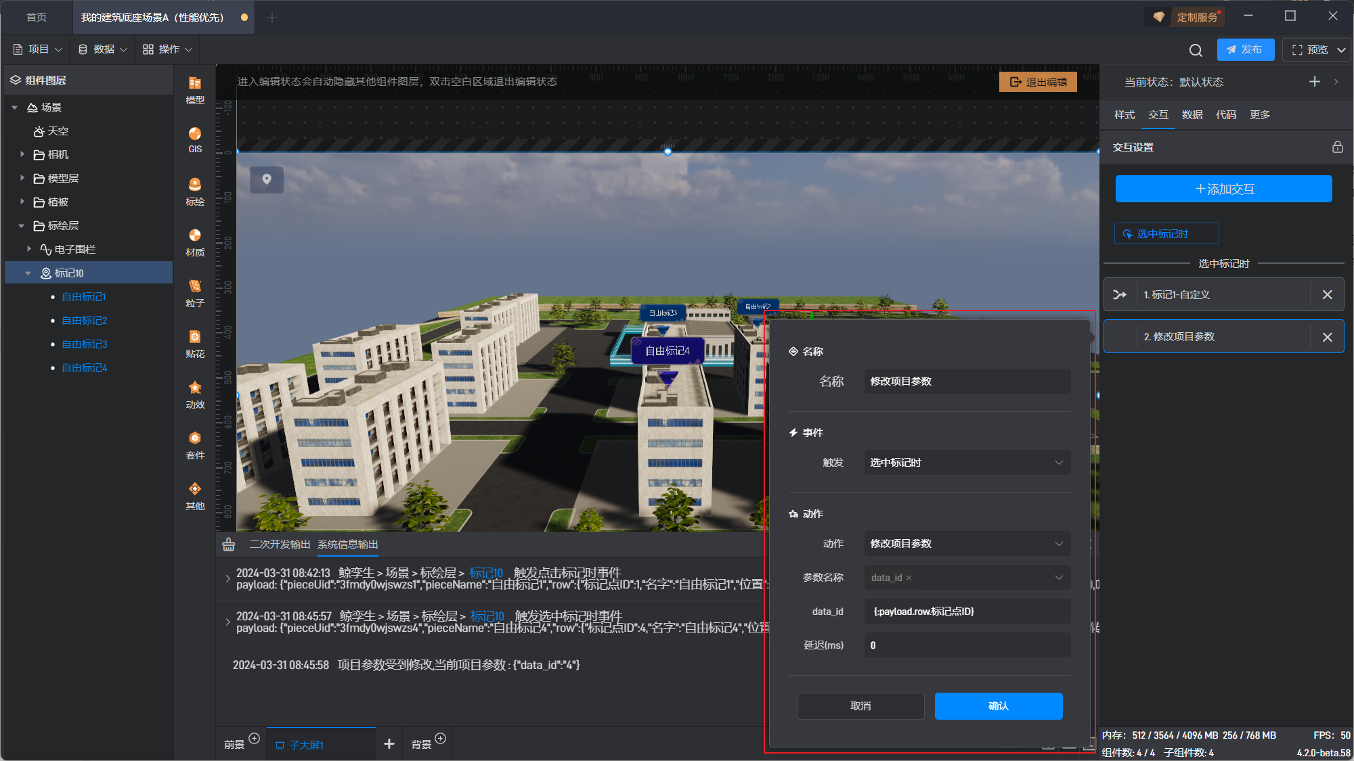Open the 项目 menu in the toolbar

(x=39, y=49)
